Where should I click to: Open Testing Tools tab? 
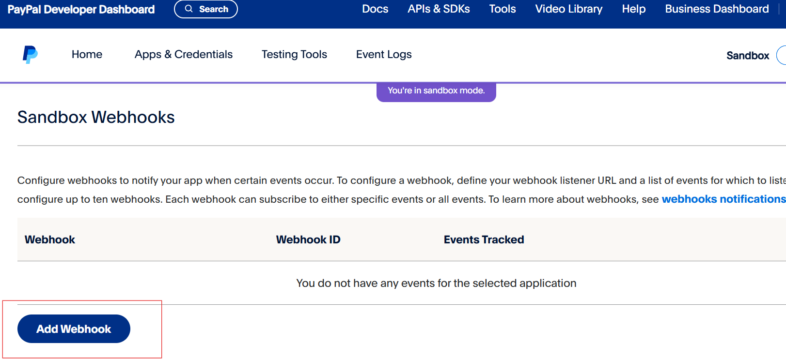tap(294, 54)
